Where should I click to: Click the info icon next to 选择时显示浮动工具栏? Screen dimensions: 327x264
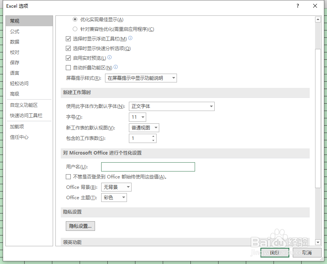click(130, 39)
